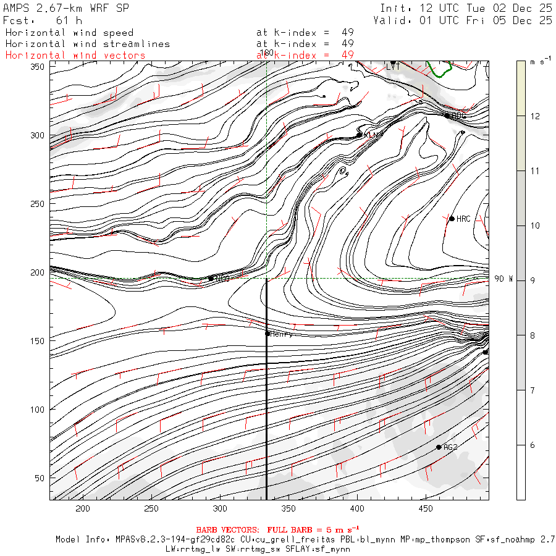Click the Init 12 UTC Tue 02 Dec line
Viewport: 556px width, 556px height.
466,8
